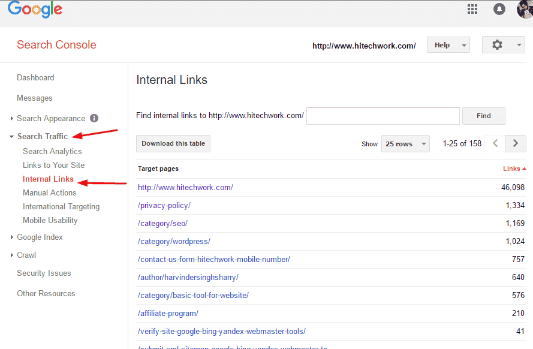
Task: Click the Google logo
Action: coord(35,9)
